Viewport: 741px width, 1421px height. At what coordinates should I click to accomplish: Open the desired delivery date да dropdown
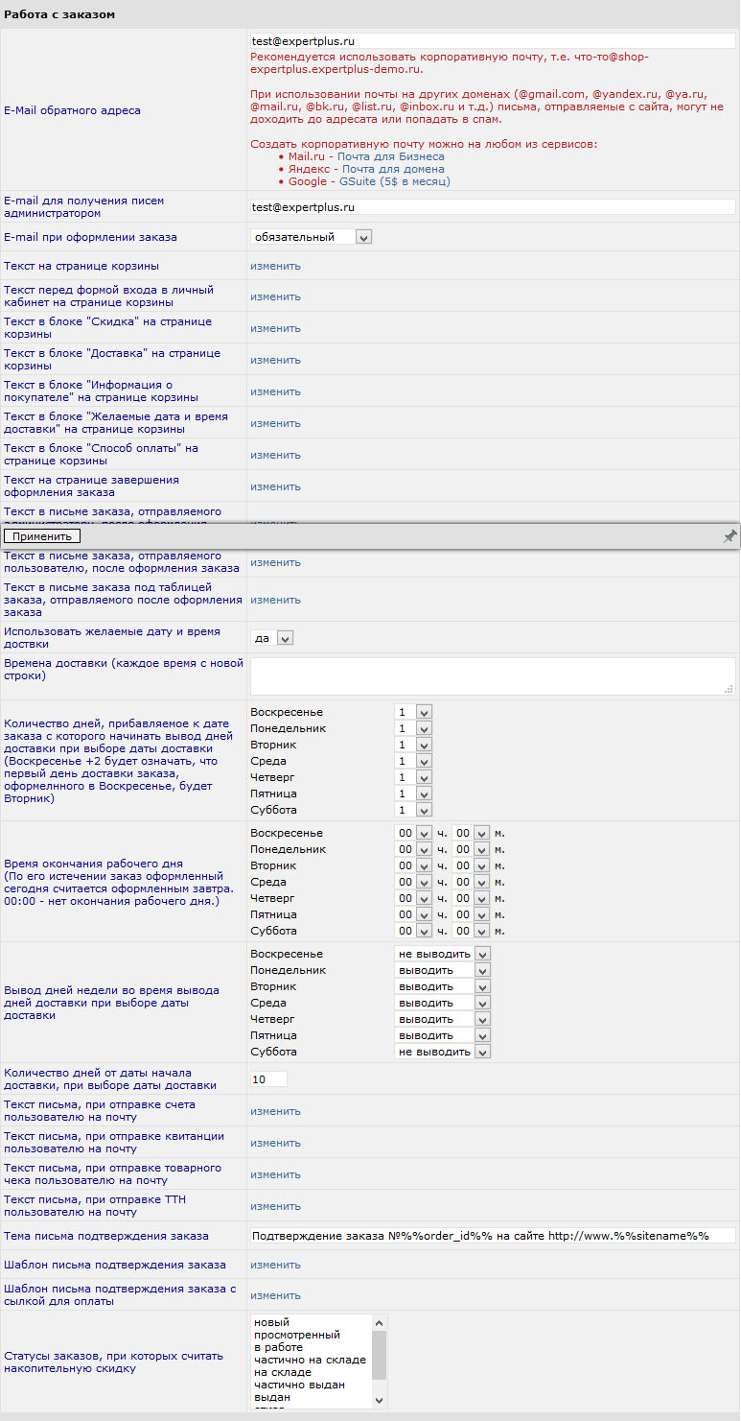(271, 638)
